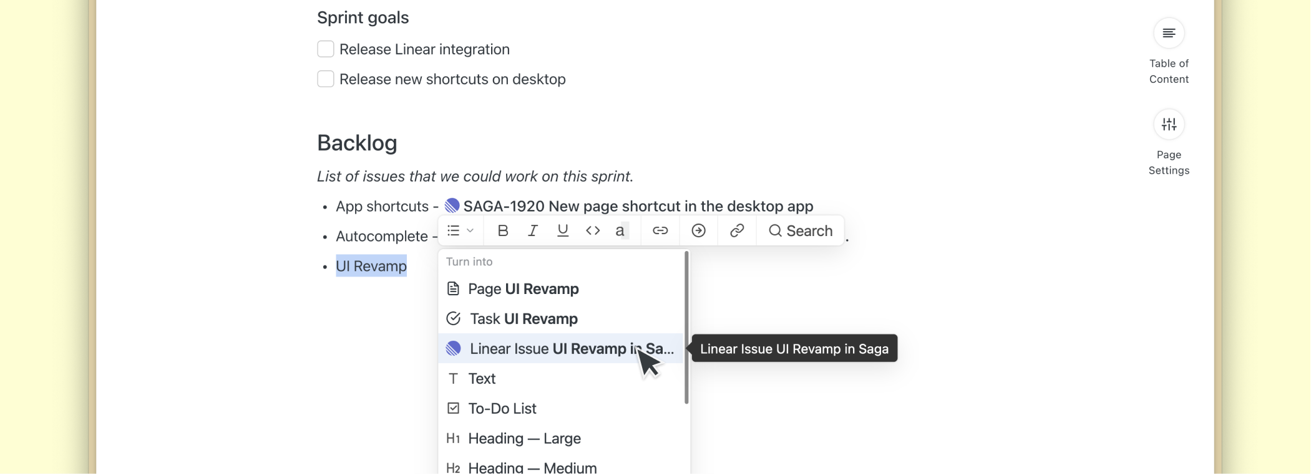Screen dimensions: 1311x474
Task: Turn selection into Task UI Revamp
Action: click(x=523, y=319)
